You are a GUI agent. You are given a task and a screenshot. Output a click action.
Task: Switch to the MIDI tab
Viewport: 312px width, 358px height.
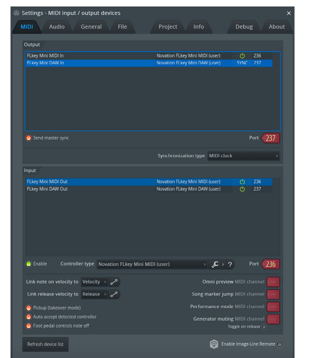[x=27, y=27]
